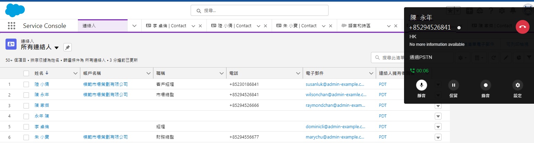Open contact 陳 永年 name link
The image size is (534, 143).
coord(42,95)
